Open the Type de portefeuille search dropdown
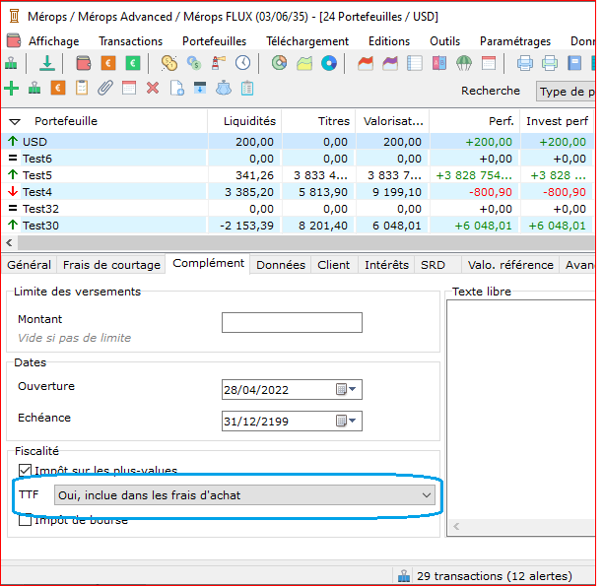This screenshot has width=604, height=586. (566, 92)
